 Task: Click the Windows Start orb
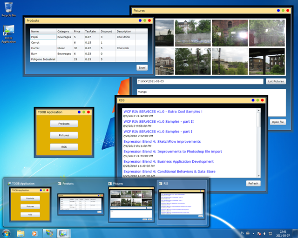point(6,233)
